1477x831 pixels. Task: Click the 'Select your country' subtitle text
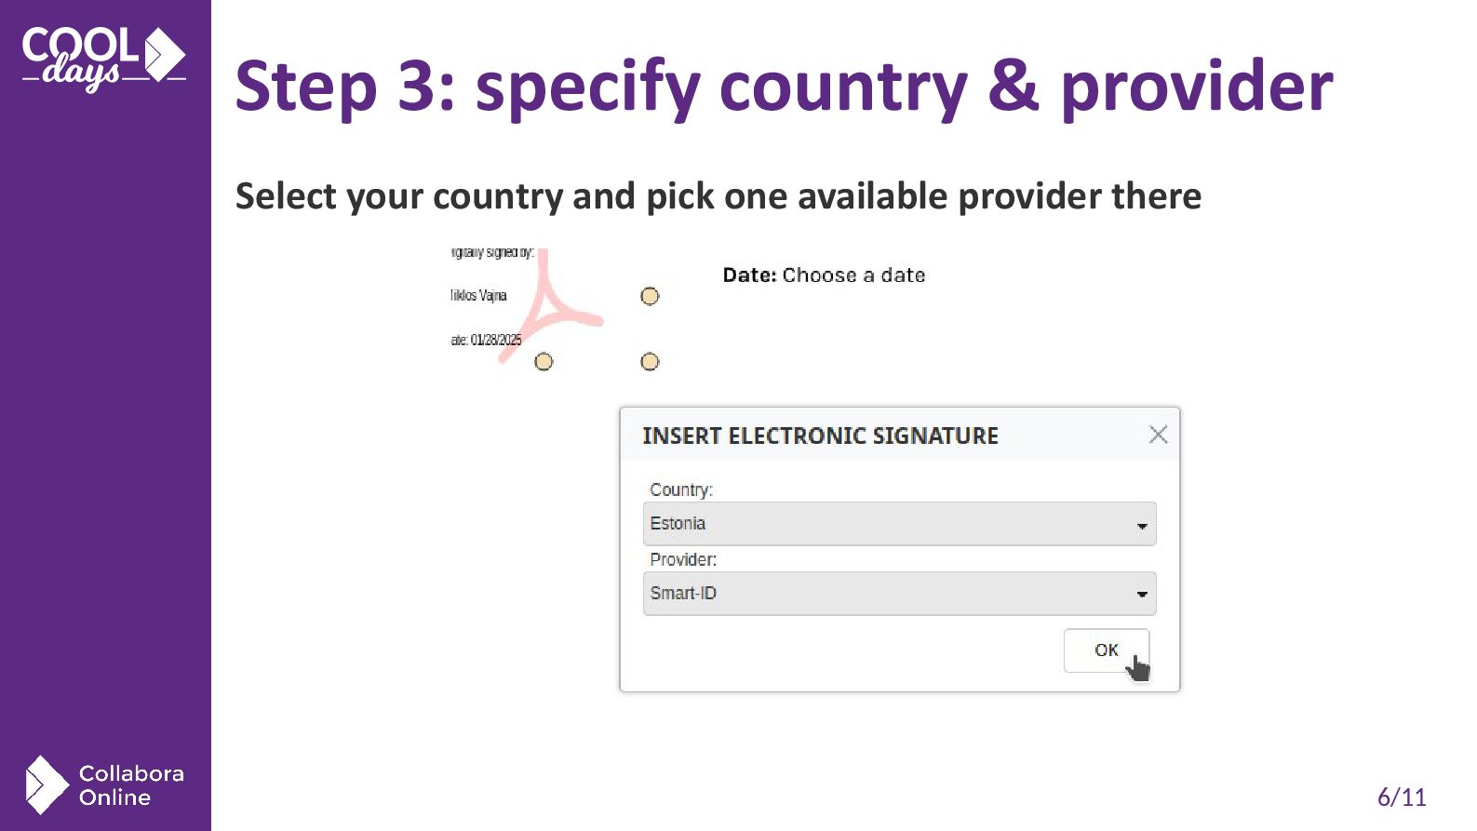coord(718,196)
